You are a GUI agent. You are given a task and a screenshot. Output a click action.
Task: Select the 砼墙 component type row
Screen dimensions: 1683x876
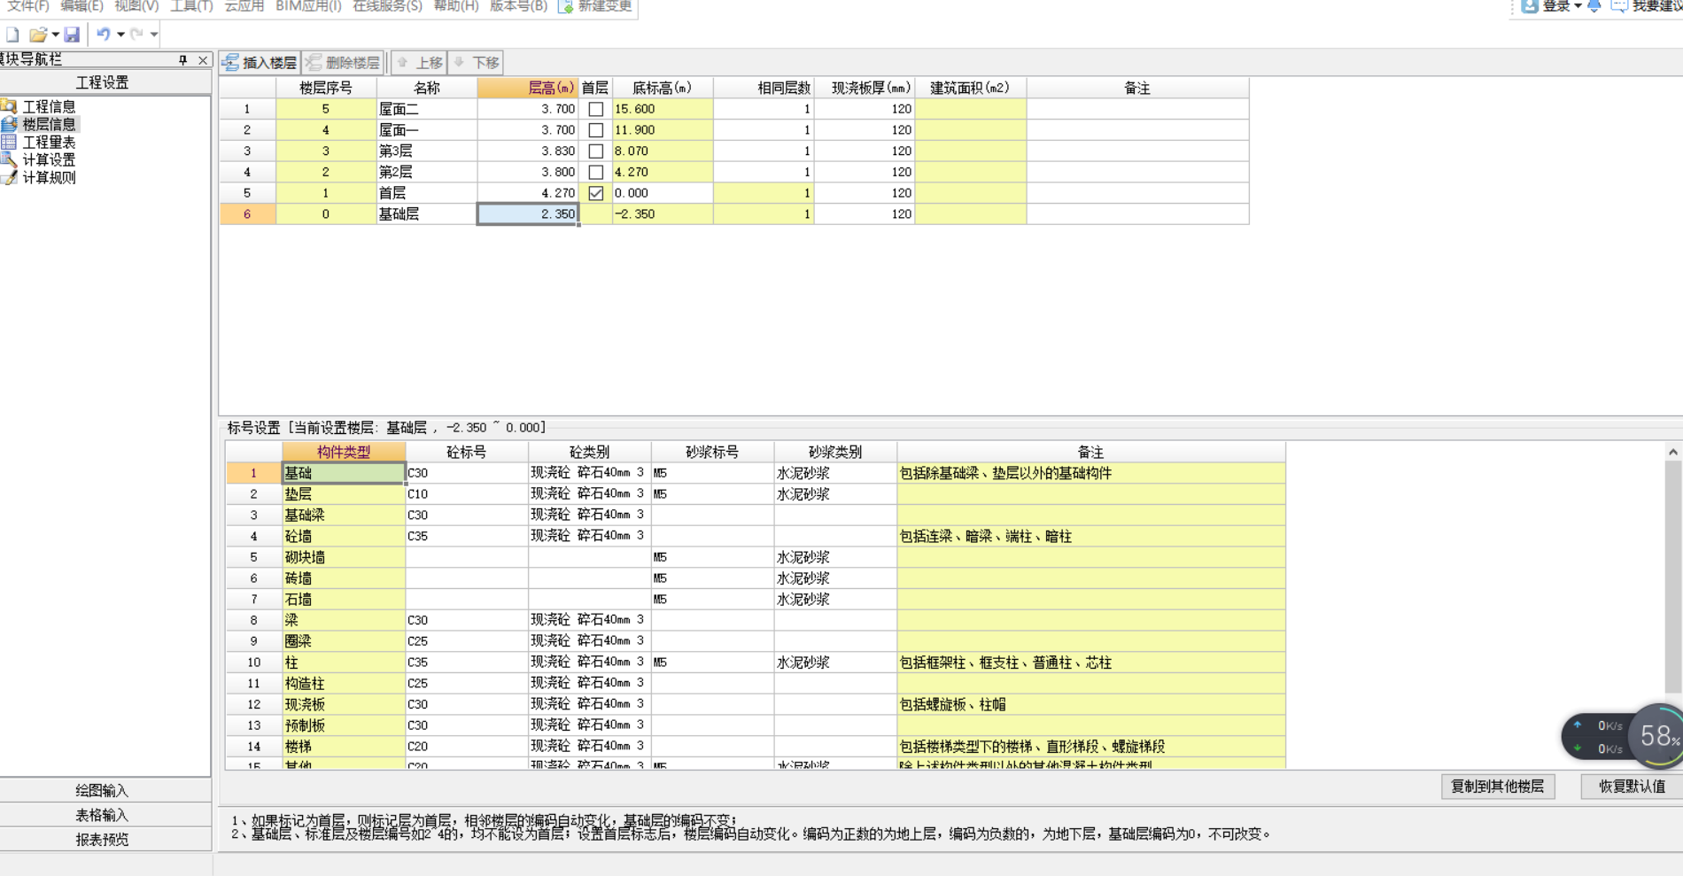coord(344,536)
